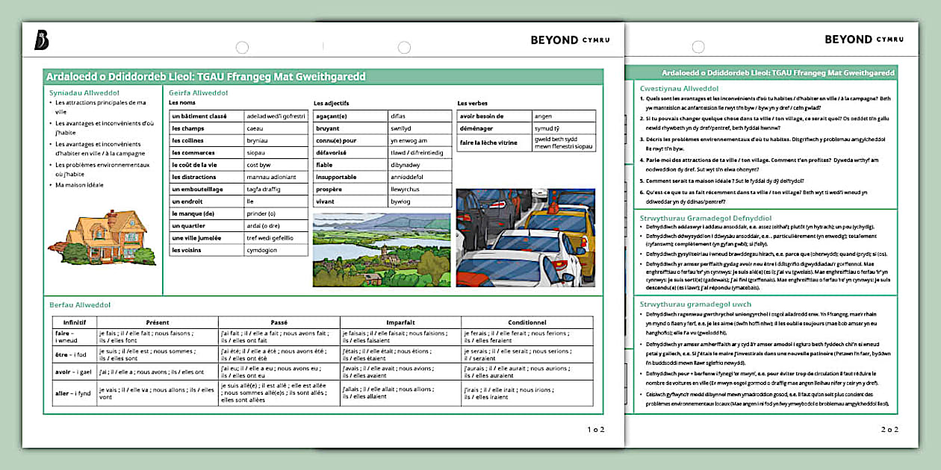
Task: Select the 'Présent' column header
Action: pyautogui.click(x=158, y=322)
